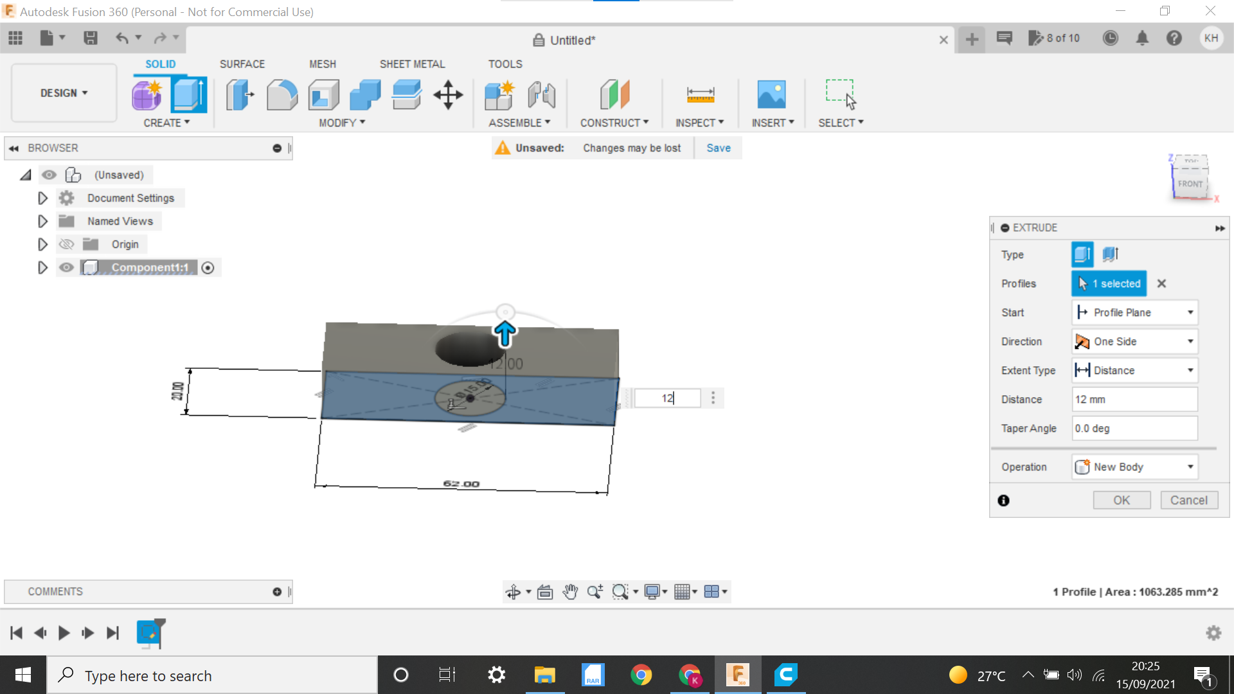Screen dimensions: 1234x694
Task: Click the Insert Canvas icon
Action: tap(772, 94)
